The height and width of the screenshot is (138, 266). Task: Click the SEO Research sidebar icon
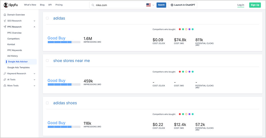click(5, 21)
